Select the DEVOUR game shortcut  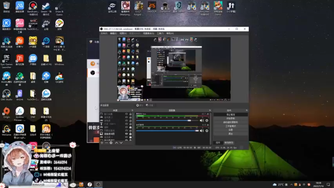[152, 7]
